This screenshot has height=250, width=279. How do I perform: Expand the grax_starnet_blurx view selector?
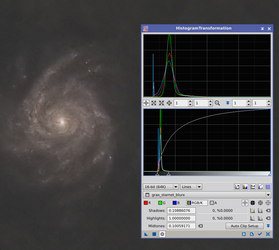(x=268, y=195)
